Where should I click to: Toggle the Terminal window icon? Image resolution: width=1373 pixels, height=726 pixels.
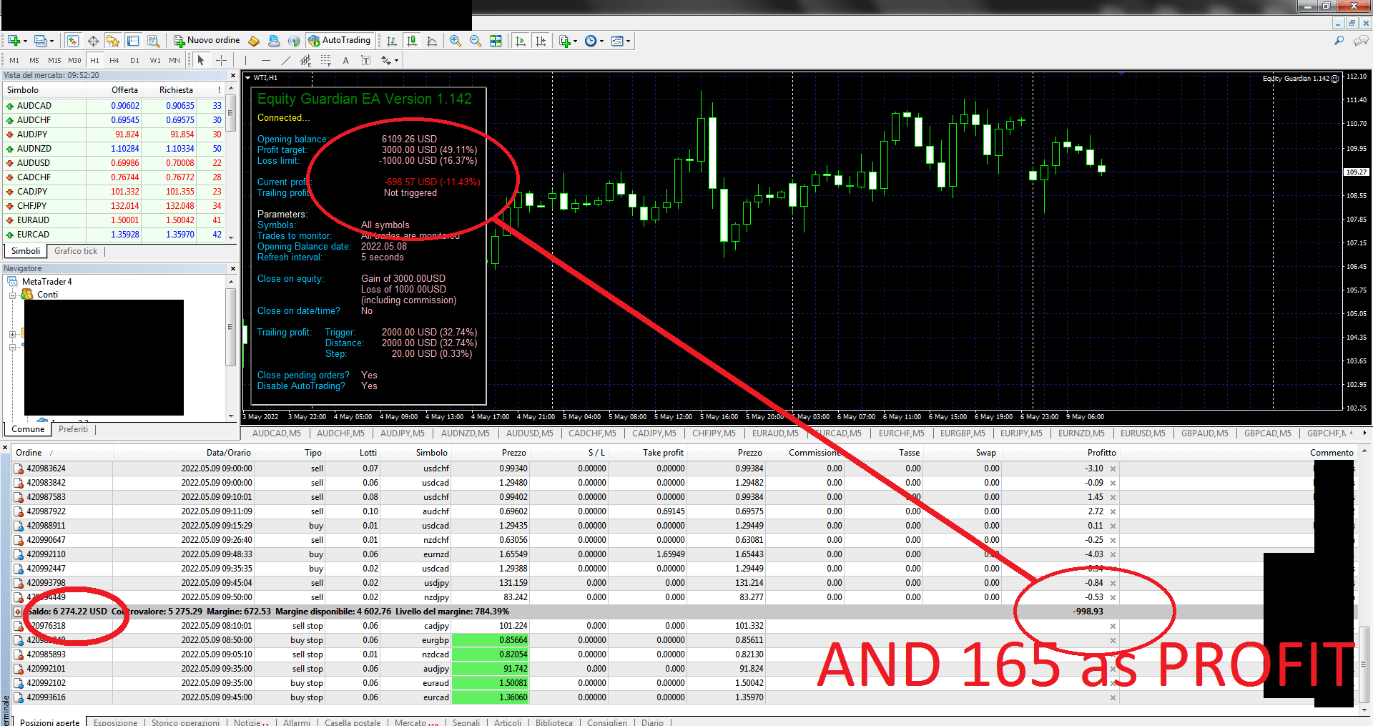(x=133, y=41)
